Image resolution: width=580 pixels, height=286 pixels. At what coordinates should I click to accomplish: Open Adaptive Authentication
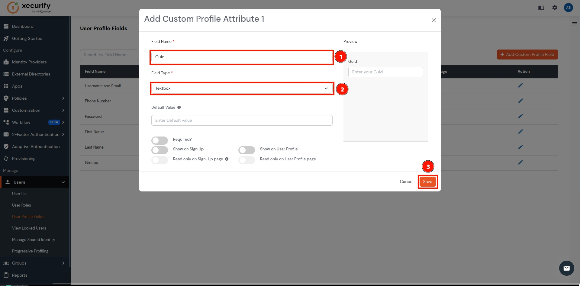click(x=36, y=146)
